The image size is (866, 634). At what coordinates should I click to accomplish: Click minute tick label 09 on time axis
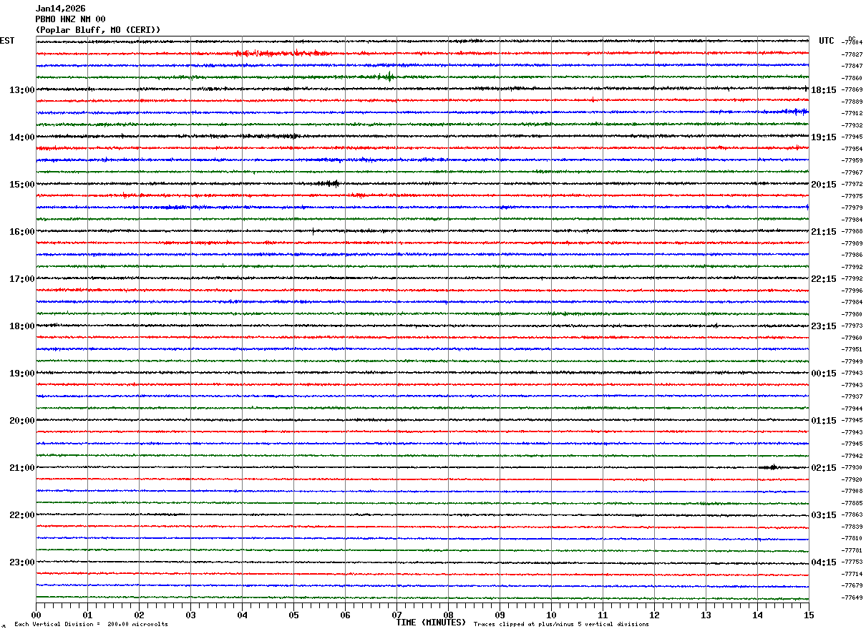500,615
